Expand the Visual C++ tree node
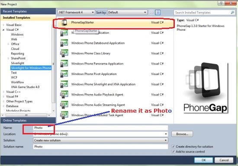This screenshot has height=166, width=238. pyautogui.click(x=3, y=92)
